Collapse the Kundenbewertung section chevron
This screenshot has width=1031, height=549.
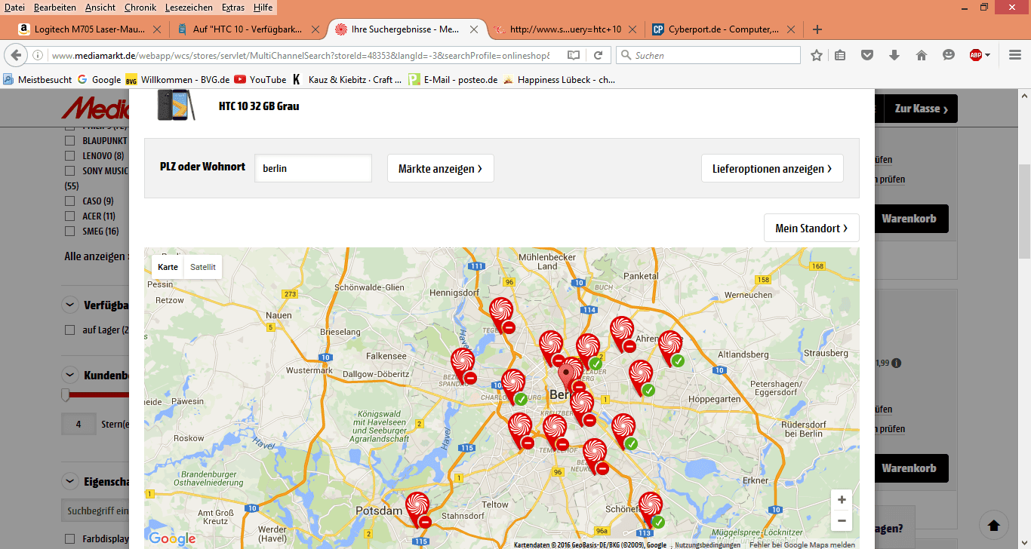pos(69,375)
